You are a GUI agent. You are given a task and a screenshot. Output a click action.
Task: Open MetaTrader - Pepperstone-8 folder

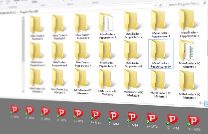tap(108, 54)
